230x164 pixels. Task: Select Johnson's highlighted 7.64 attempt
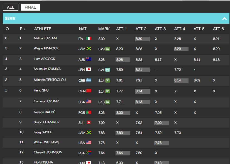pos(123,153)
